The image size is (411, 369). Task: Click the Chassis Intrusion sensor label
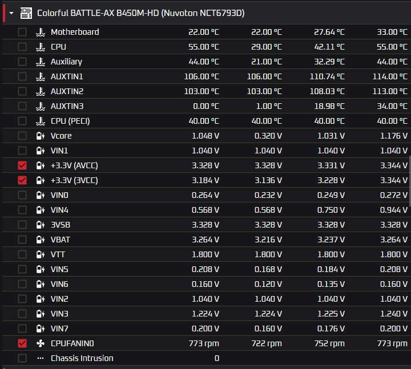tap(82, 358)
